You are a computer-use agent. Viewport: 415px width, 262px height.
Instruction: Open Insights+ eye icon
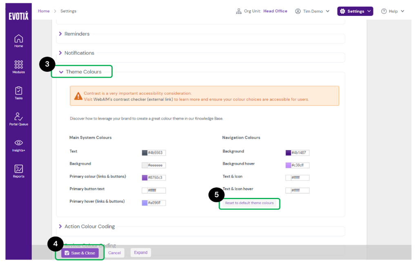18,143
